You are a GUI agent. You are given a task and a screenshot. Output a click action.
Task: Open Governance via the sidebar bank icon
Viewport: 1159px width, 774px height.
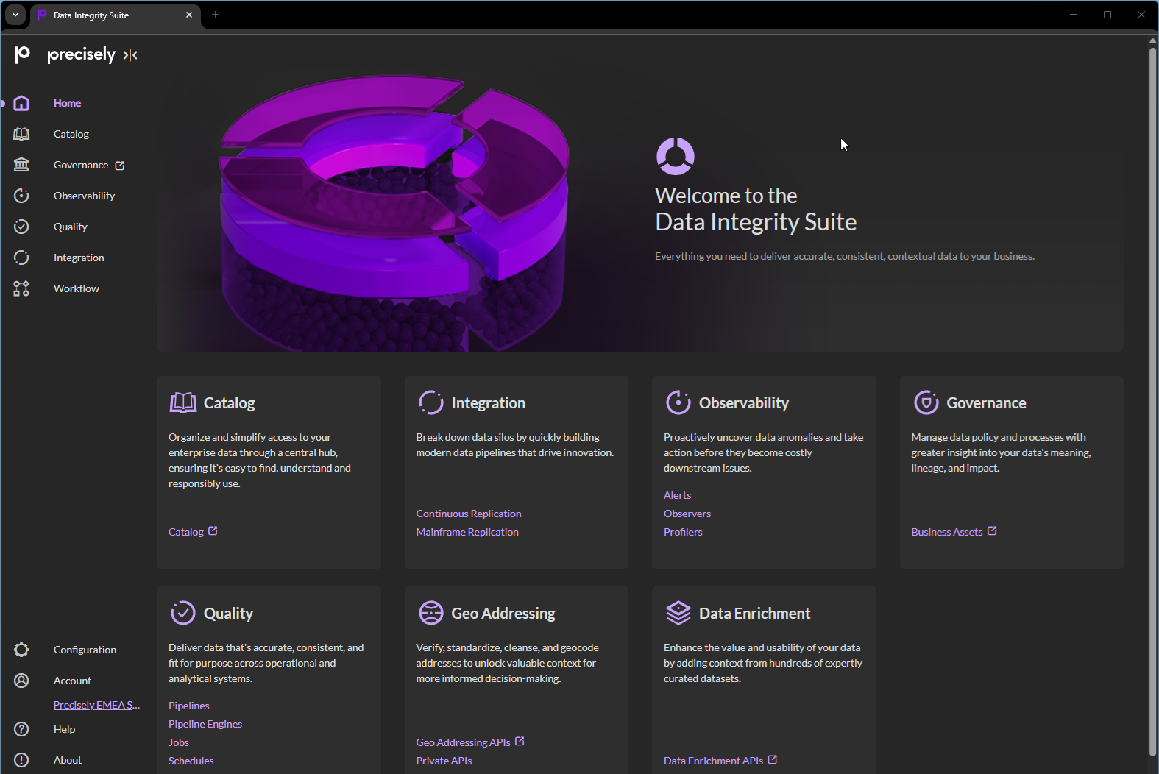[x=21, y=165]
